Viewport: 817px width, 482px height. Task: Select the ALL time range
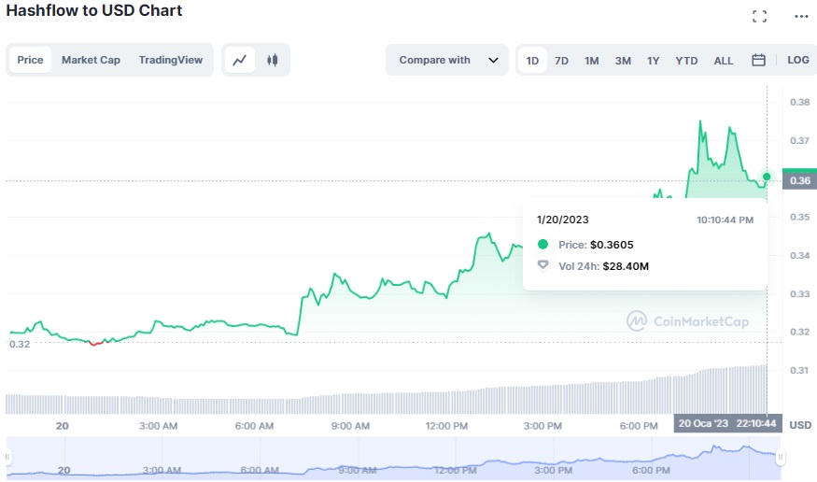[x=724, y=61]
